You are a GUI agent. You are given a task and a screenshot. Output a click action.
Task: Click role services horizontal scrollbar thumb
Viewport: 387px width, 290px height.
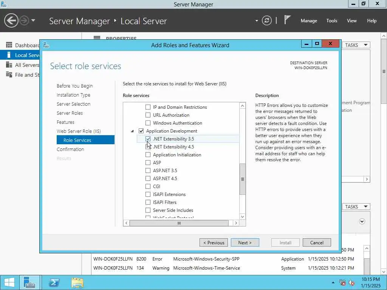click(179, 223)
